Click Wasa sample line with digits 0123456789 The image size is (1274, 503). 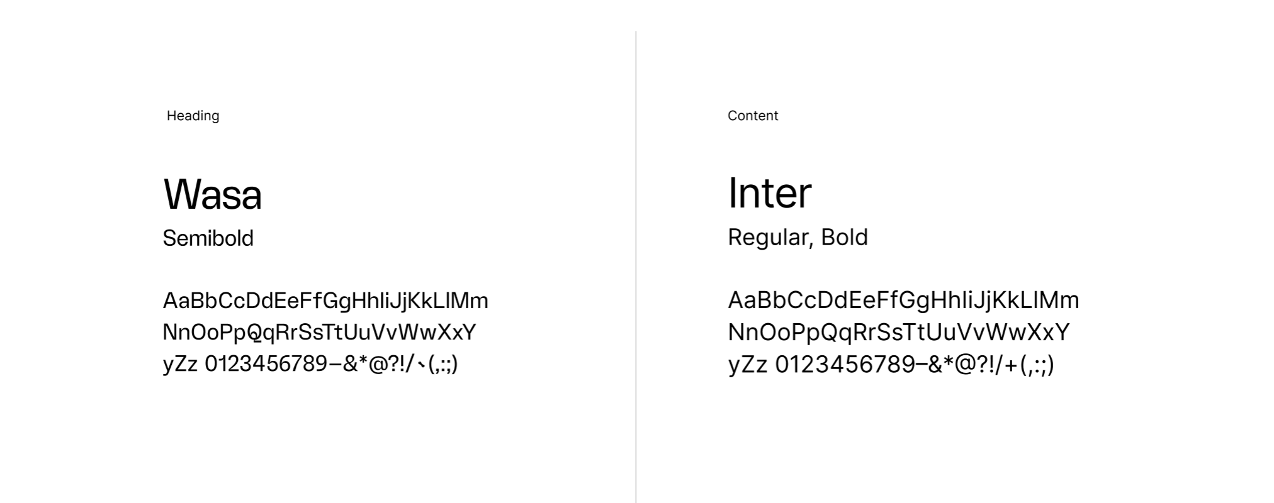[310, 363]
